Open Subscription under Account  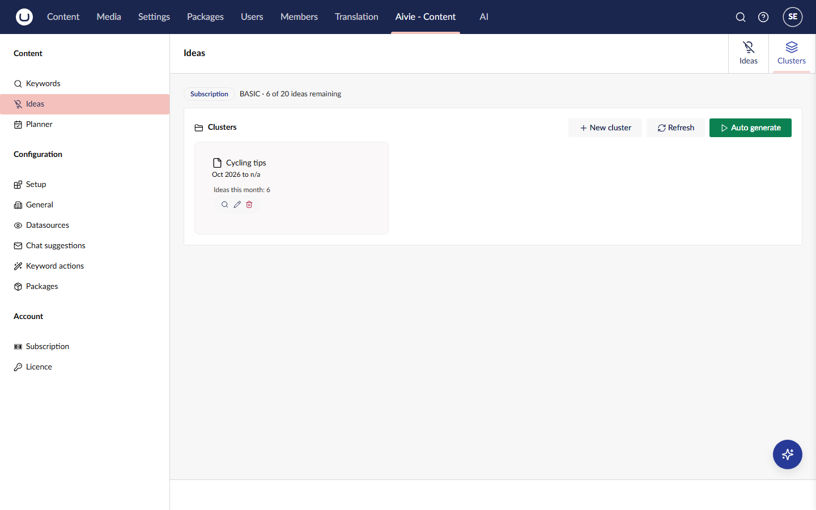pyautogui.click(x=85, y=346)
